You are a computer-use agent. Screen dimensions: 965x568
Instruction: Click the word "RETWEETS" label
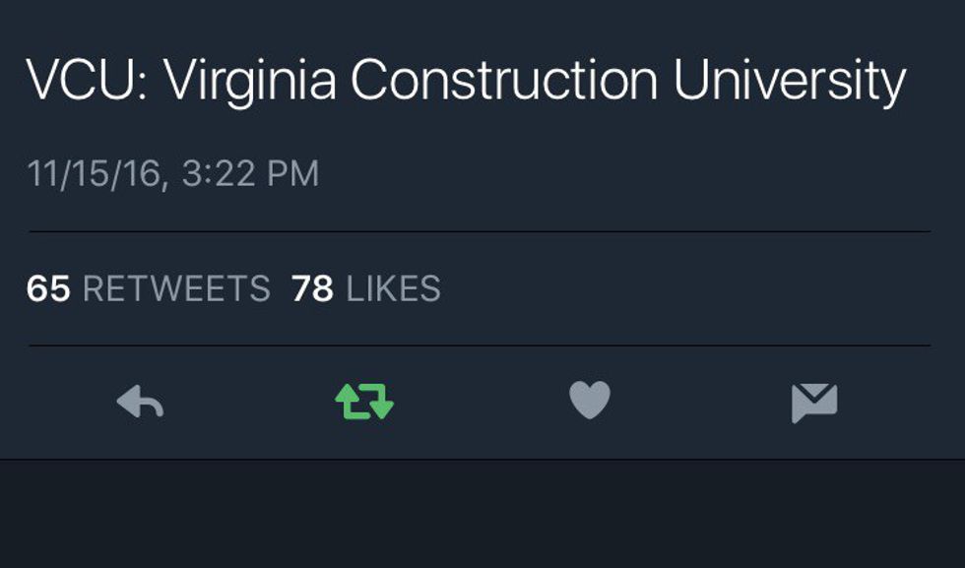[176, 289]
